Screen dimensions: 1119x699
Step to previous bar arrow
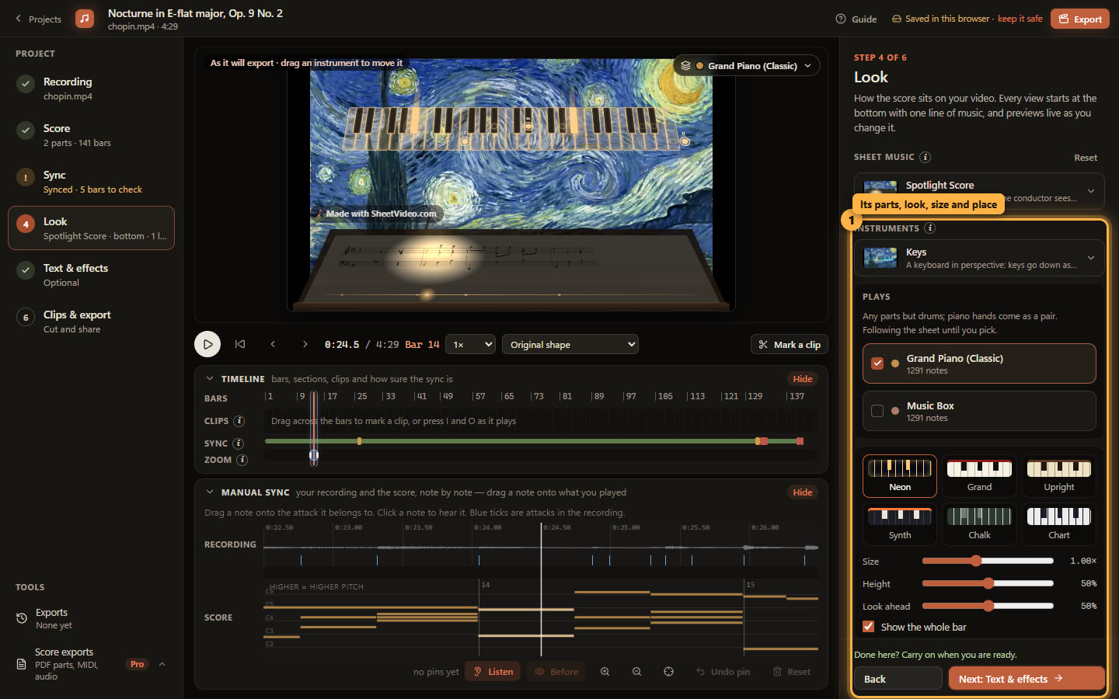coord(273,344)
